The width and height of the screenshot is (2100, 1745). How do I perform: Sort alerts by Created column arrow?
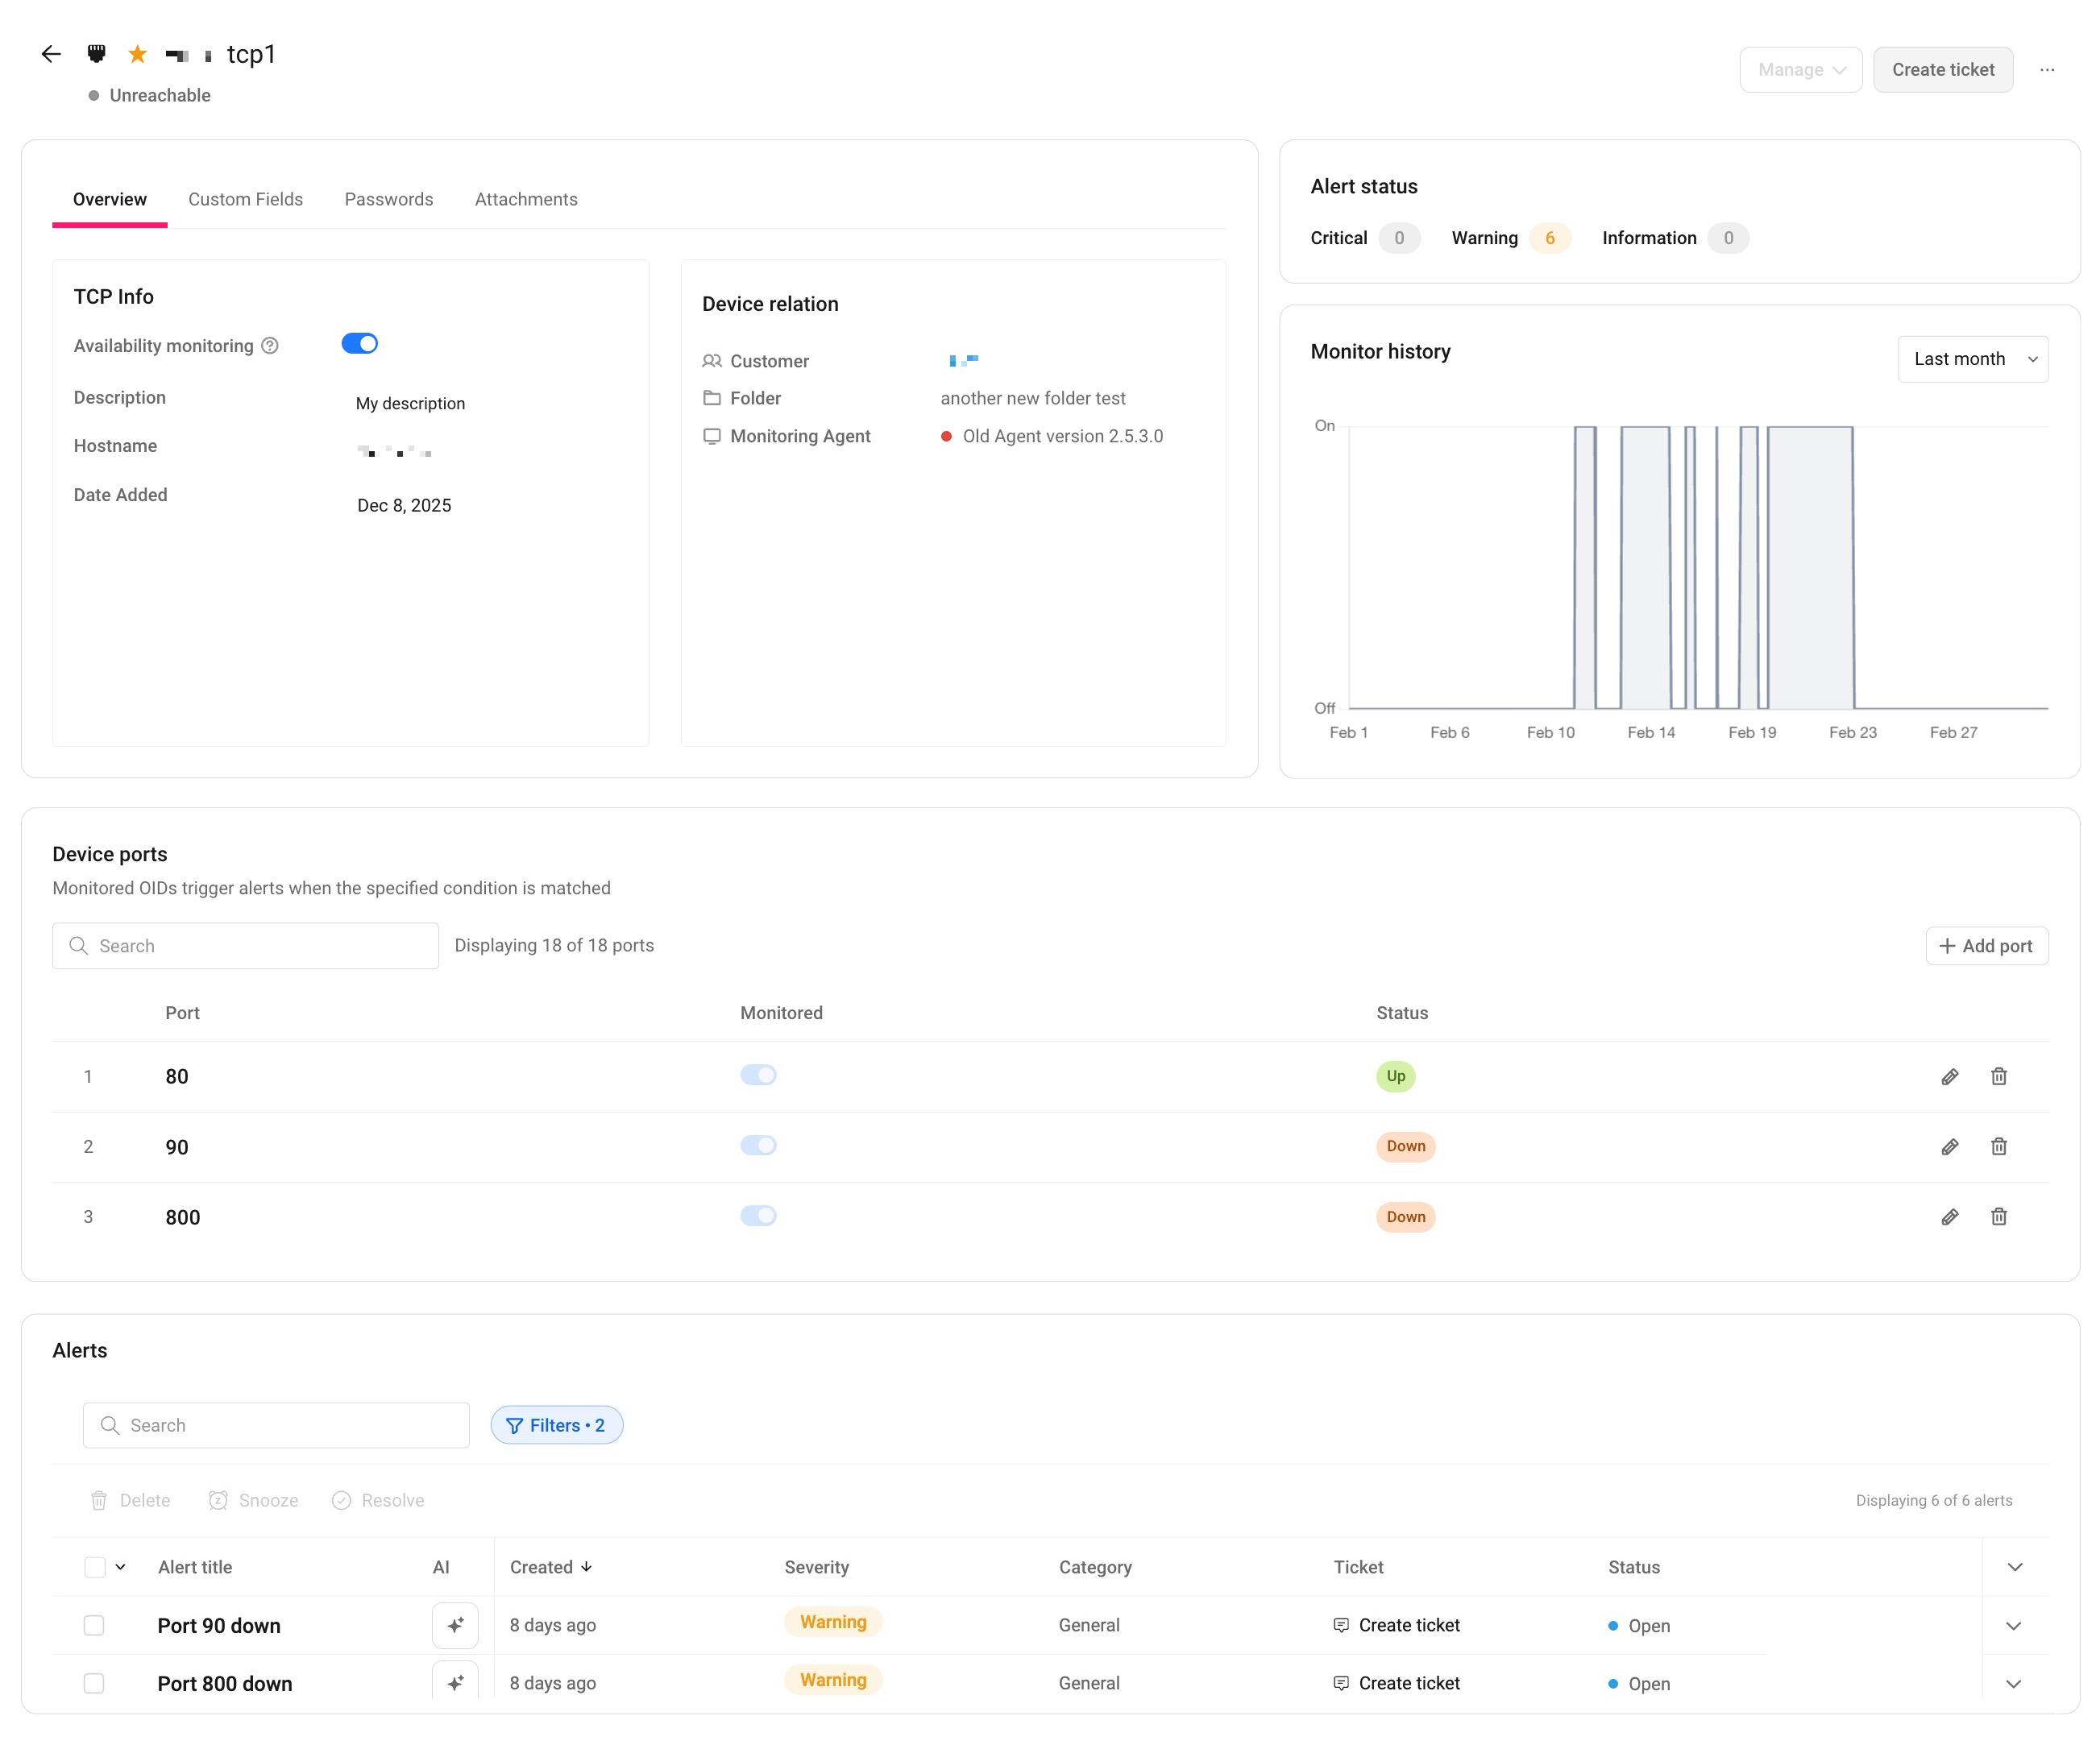pos(587,1567)
